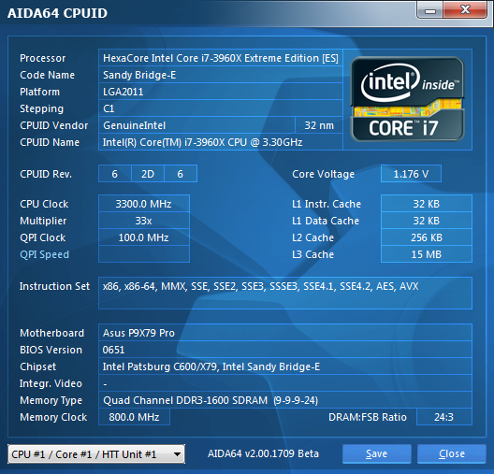
Task: Select the Processor name field
Action: click(221, 58)
